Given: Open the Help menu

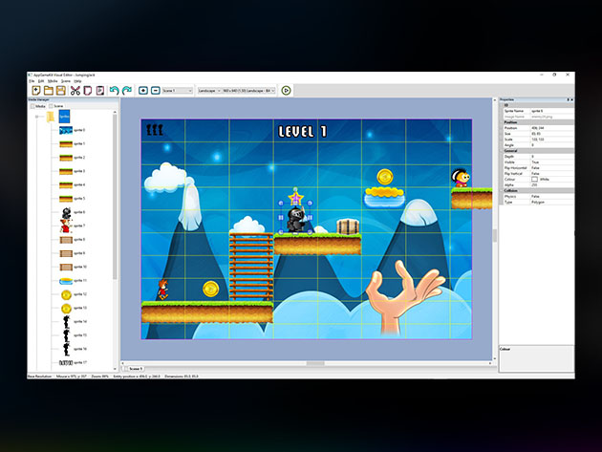Looking at the screenshot, I should pyautogui.click(x=77, y=80).
